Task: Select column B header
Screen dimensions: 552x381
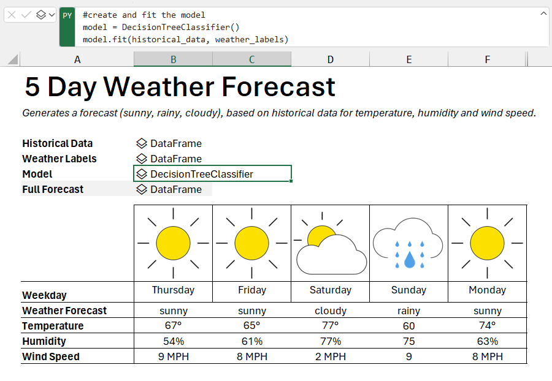Action: click(x=173, y=59)
